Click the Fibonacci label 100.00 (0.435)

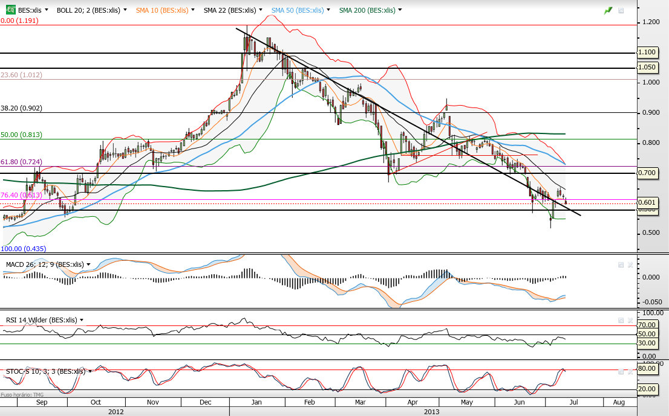24,249
